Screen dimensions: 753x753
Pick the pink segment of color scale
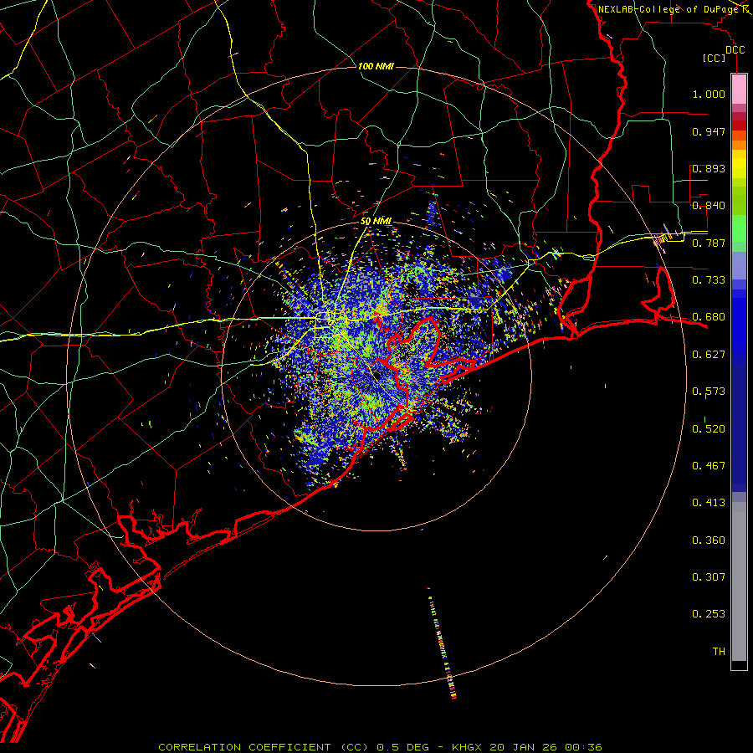tap(739, 90)
